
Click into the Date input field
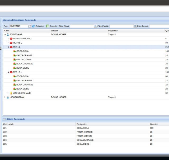18,26
